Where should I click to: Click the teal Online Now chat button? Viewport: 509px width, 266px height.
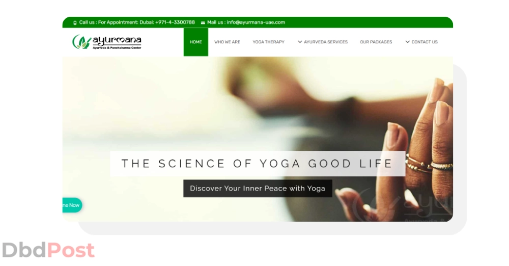pyautogui.click(x=72, y=205)
